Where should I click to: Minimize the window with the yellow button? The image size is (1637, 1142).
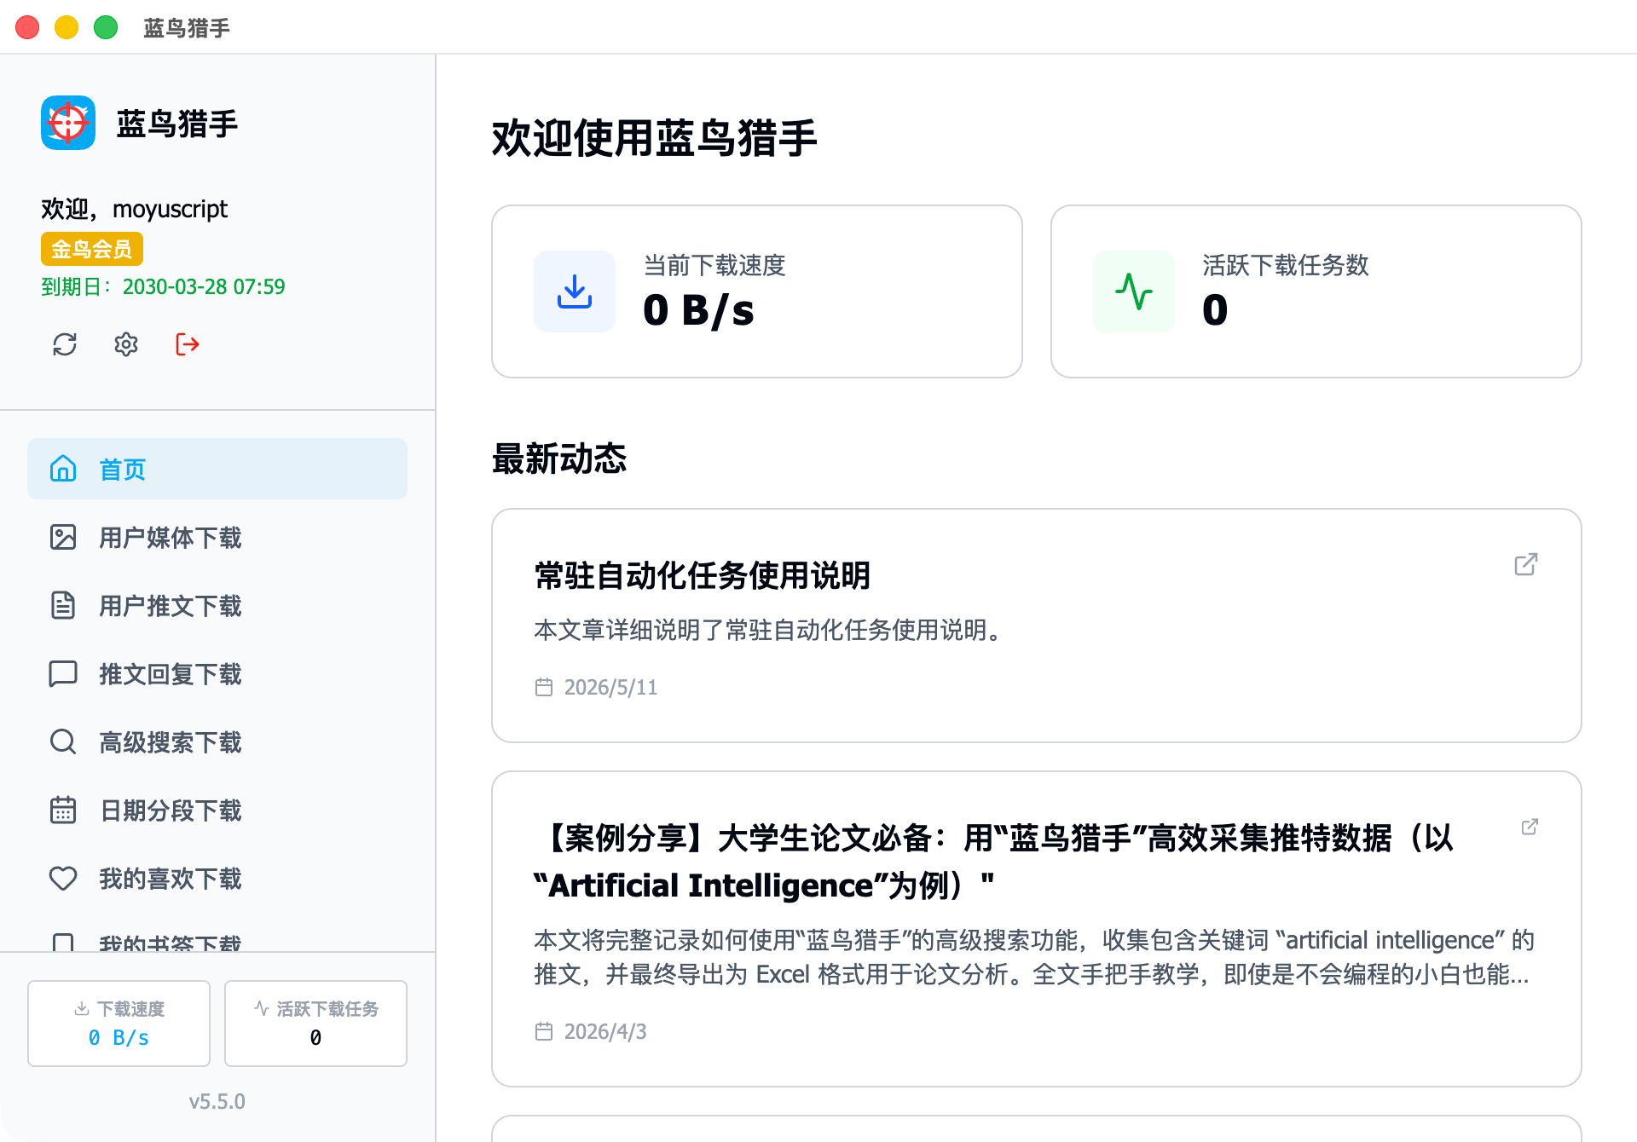tap(67, 27)
